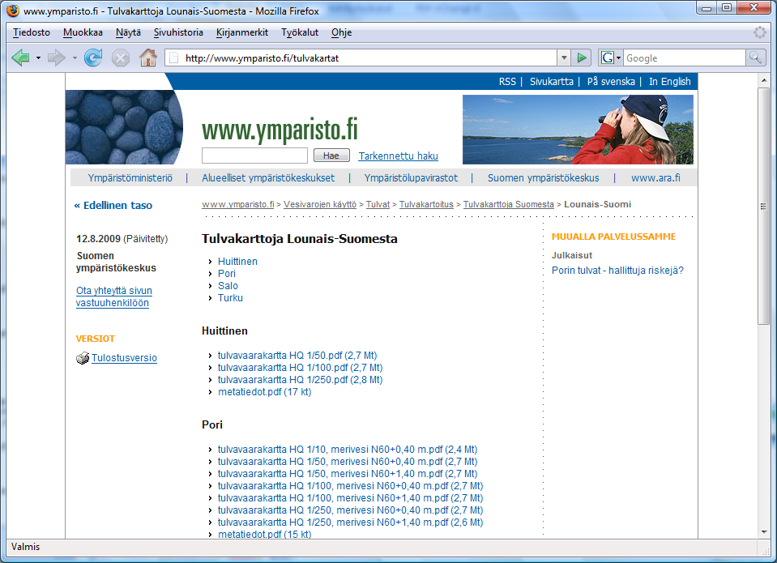
Task: Click the magnifier search button
Action: tap(755, 58)
